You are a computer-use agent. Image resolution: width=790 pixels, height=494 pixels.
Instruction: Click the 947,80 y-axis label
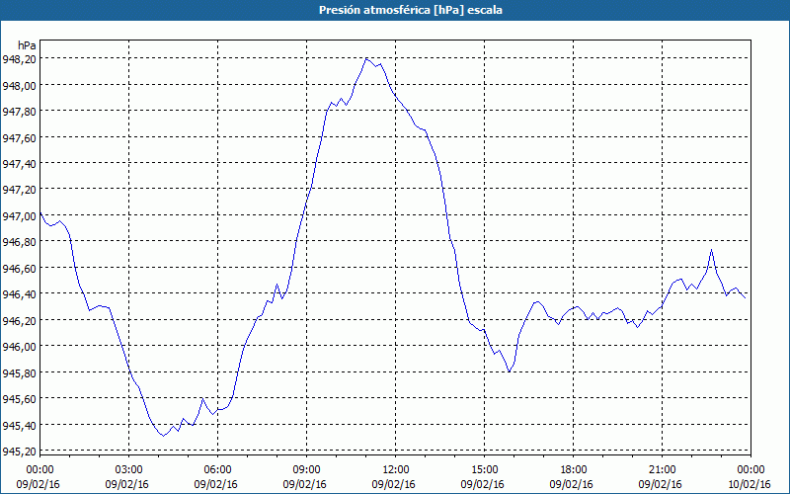click(19, 112)
